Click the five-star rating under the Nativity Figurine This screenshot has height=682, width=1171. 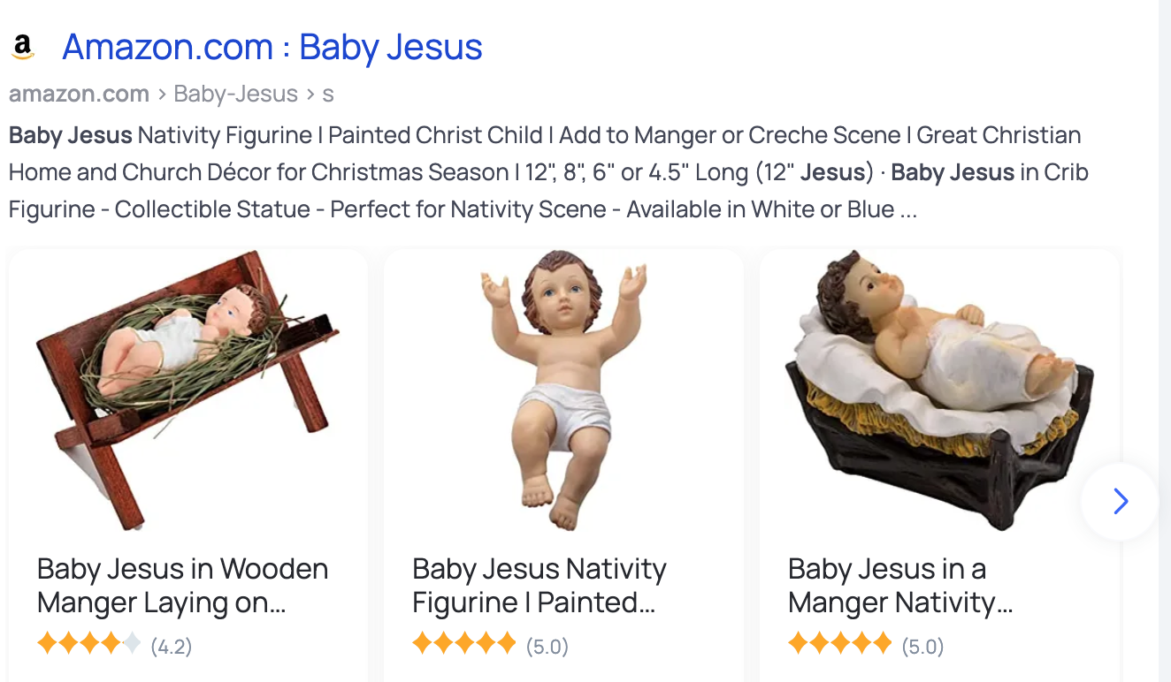point(464,644)
